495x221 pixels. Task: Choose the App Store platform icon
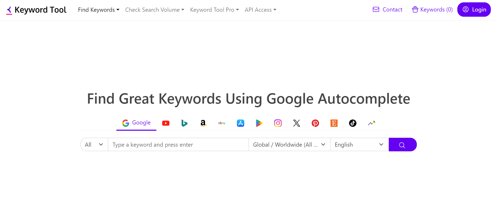coord(240,123)
